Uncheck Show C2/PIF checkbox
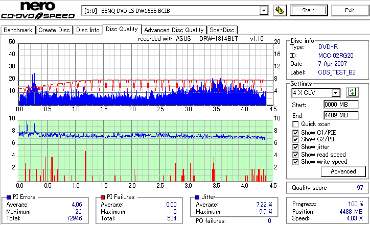 point(295,139)
